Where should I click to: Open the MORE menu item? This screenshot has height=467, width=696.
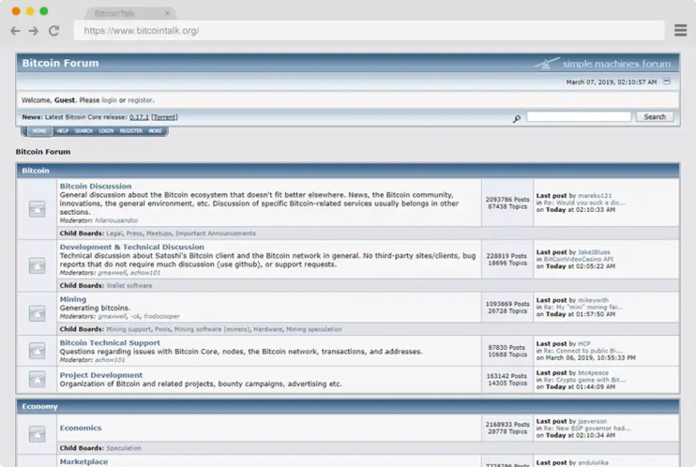coord(155,131)
